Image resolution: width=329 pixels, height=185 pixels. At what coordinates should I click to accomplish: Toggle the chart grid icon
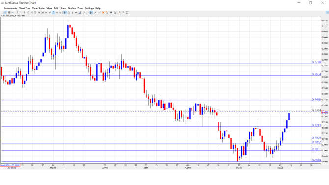point(69,13)
